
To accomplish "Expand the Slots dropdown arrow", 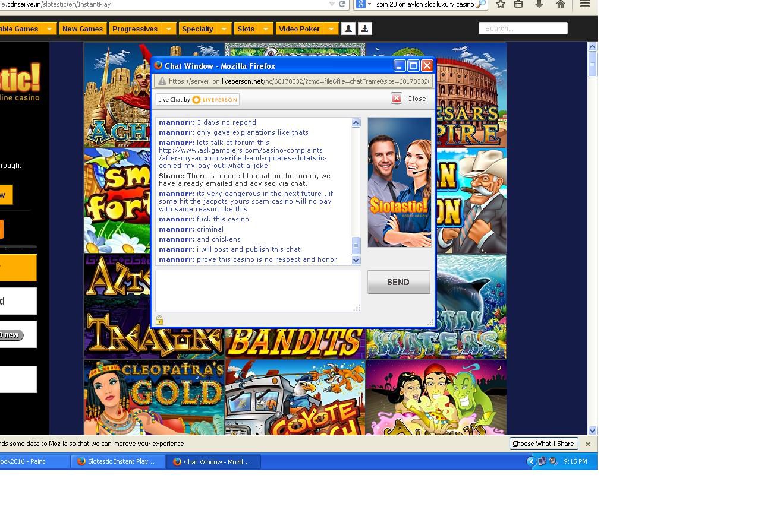I will click(265, 28).
